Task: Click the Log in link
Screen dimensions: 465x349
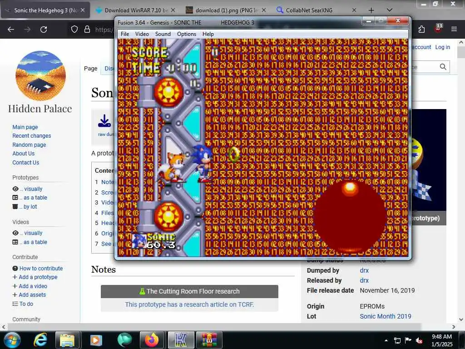Action: click(x=442, y=47)
